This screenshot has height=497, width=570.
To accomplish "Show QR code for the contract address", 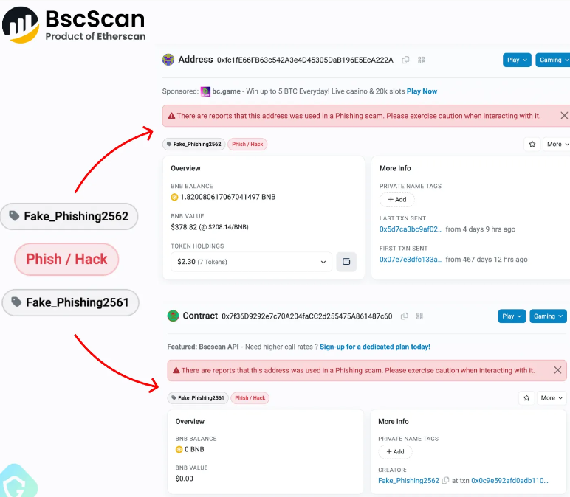I will tap(420, 316).
